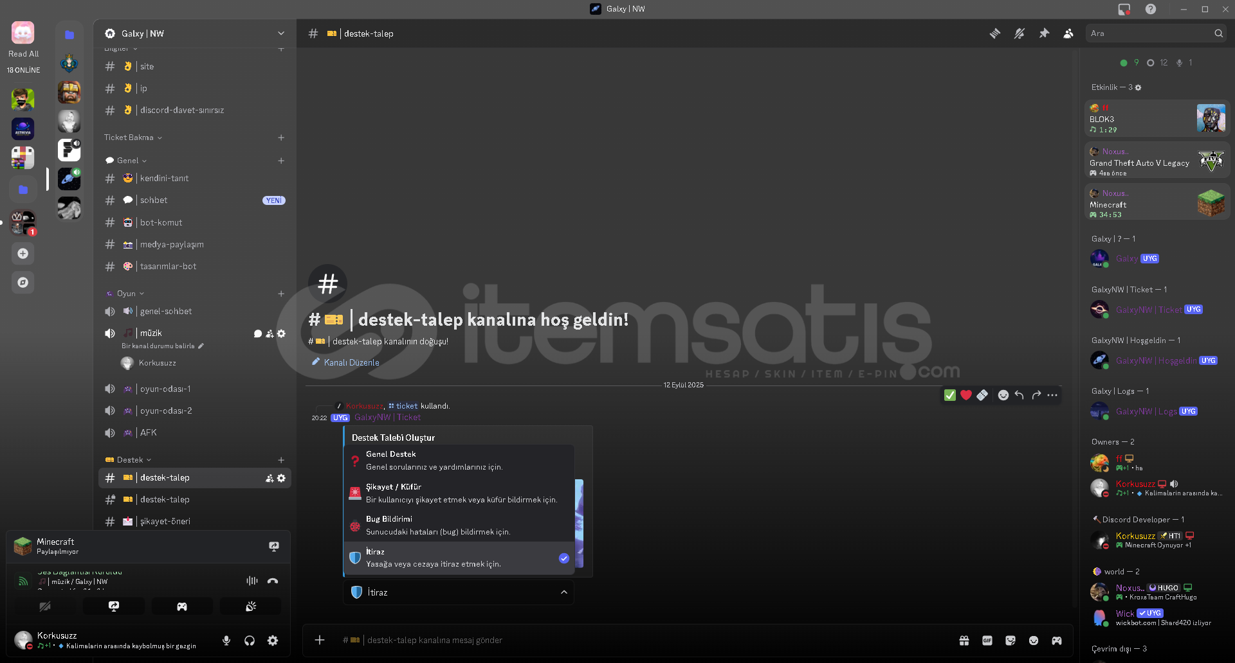1235x663 pixels.
Task: Click the ticket command link
Action: tap(403, 406)
